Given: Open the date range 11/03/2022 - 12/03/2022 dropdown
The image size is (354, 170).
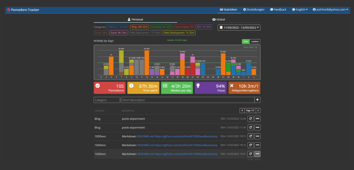Looking at the screenshot, I should point(239,27).
